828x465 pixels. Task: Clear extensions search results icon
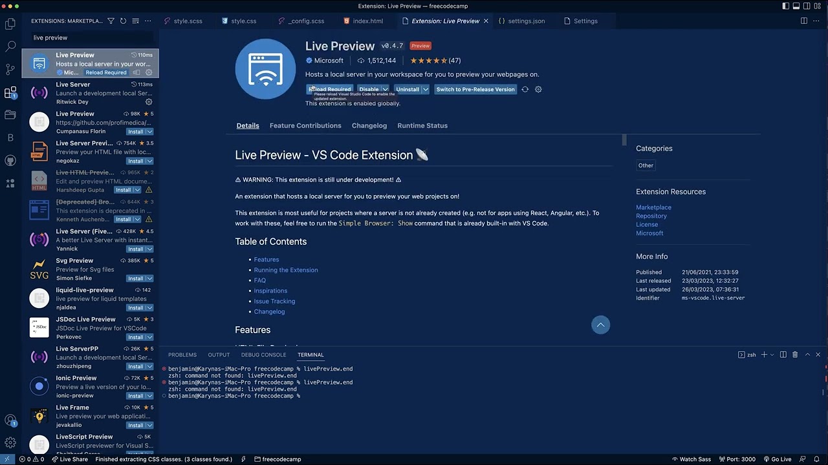click(135, 21)
